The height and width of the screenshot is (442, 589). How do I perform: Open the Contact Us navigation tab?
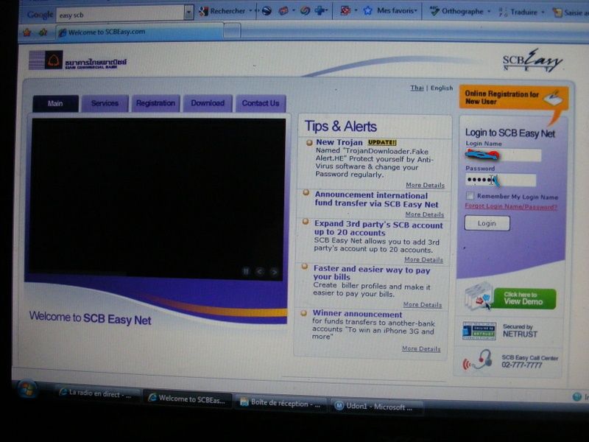point(261,103)
